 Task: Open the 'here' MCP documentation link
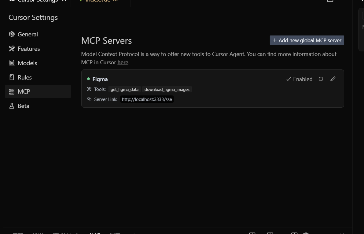pos(123,62)
